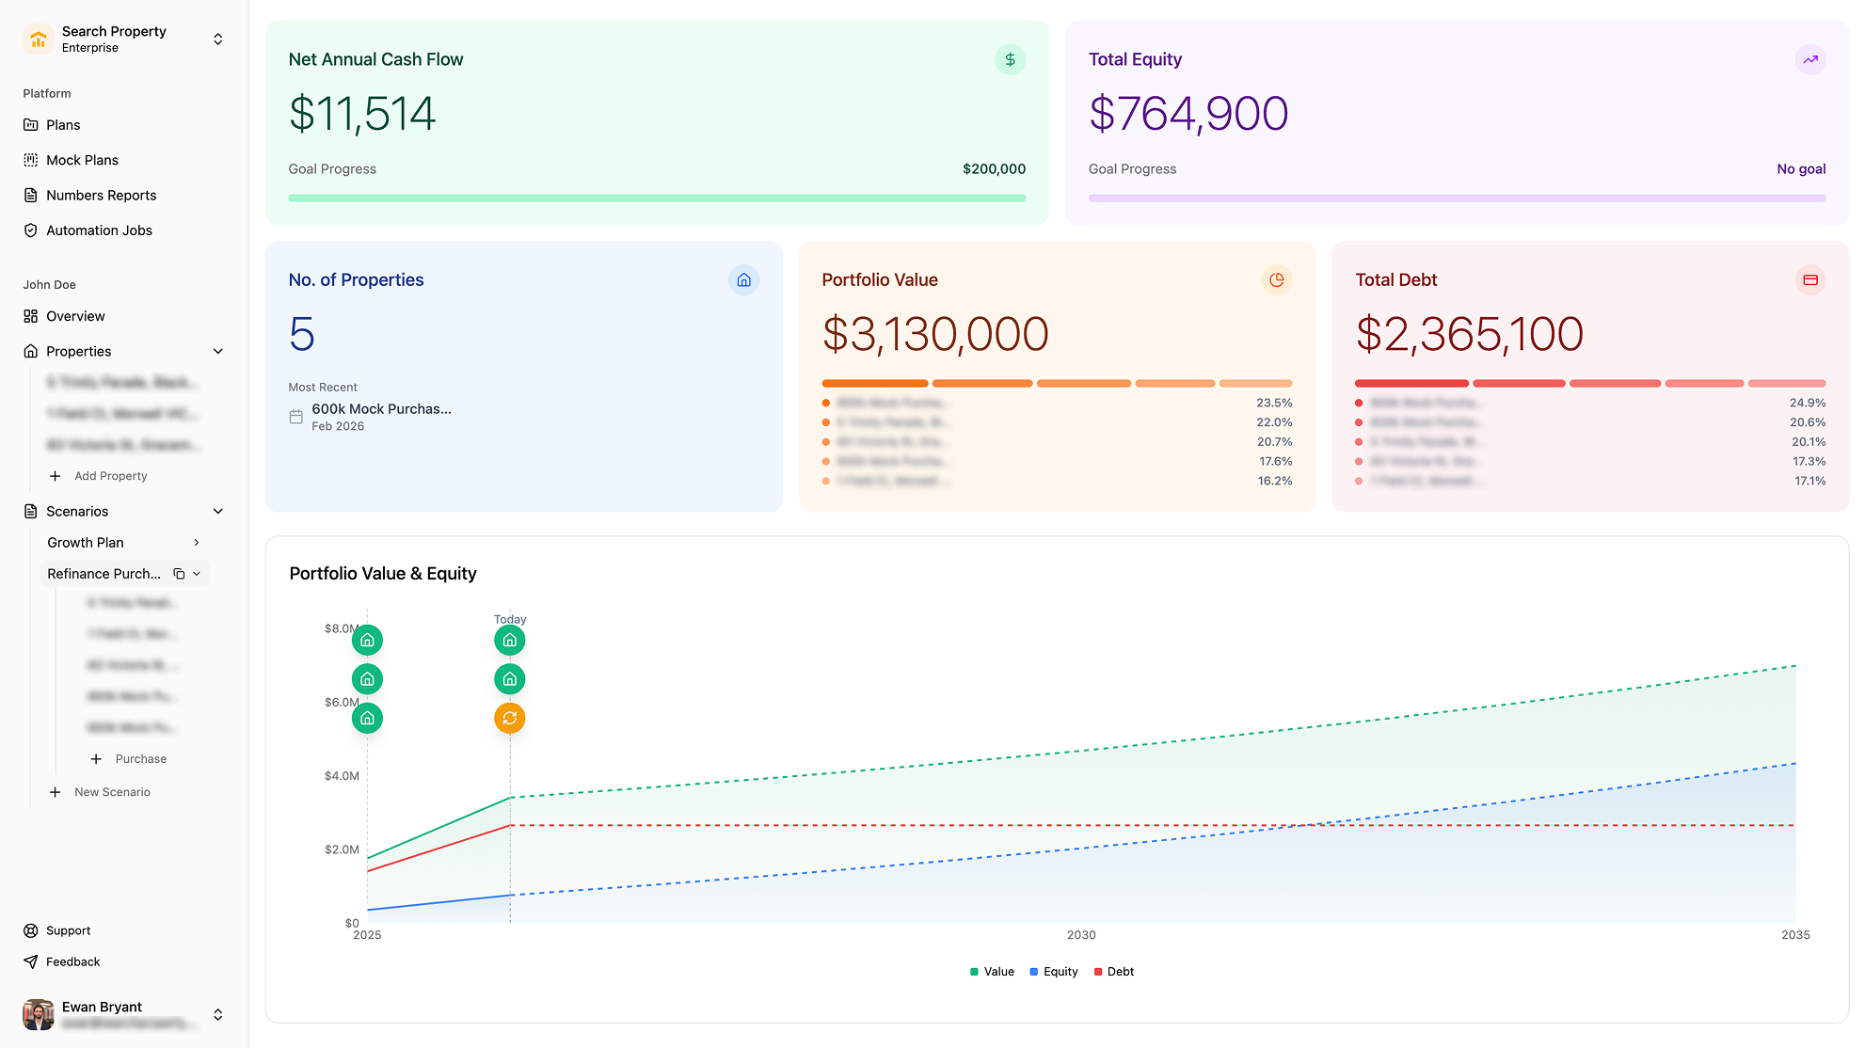Toggle the Equity series in the chart legend
The width and height of the screenshot is (1865, 1048).
point(1053,971)
